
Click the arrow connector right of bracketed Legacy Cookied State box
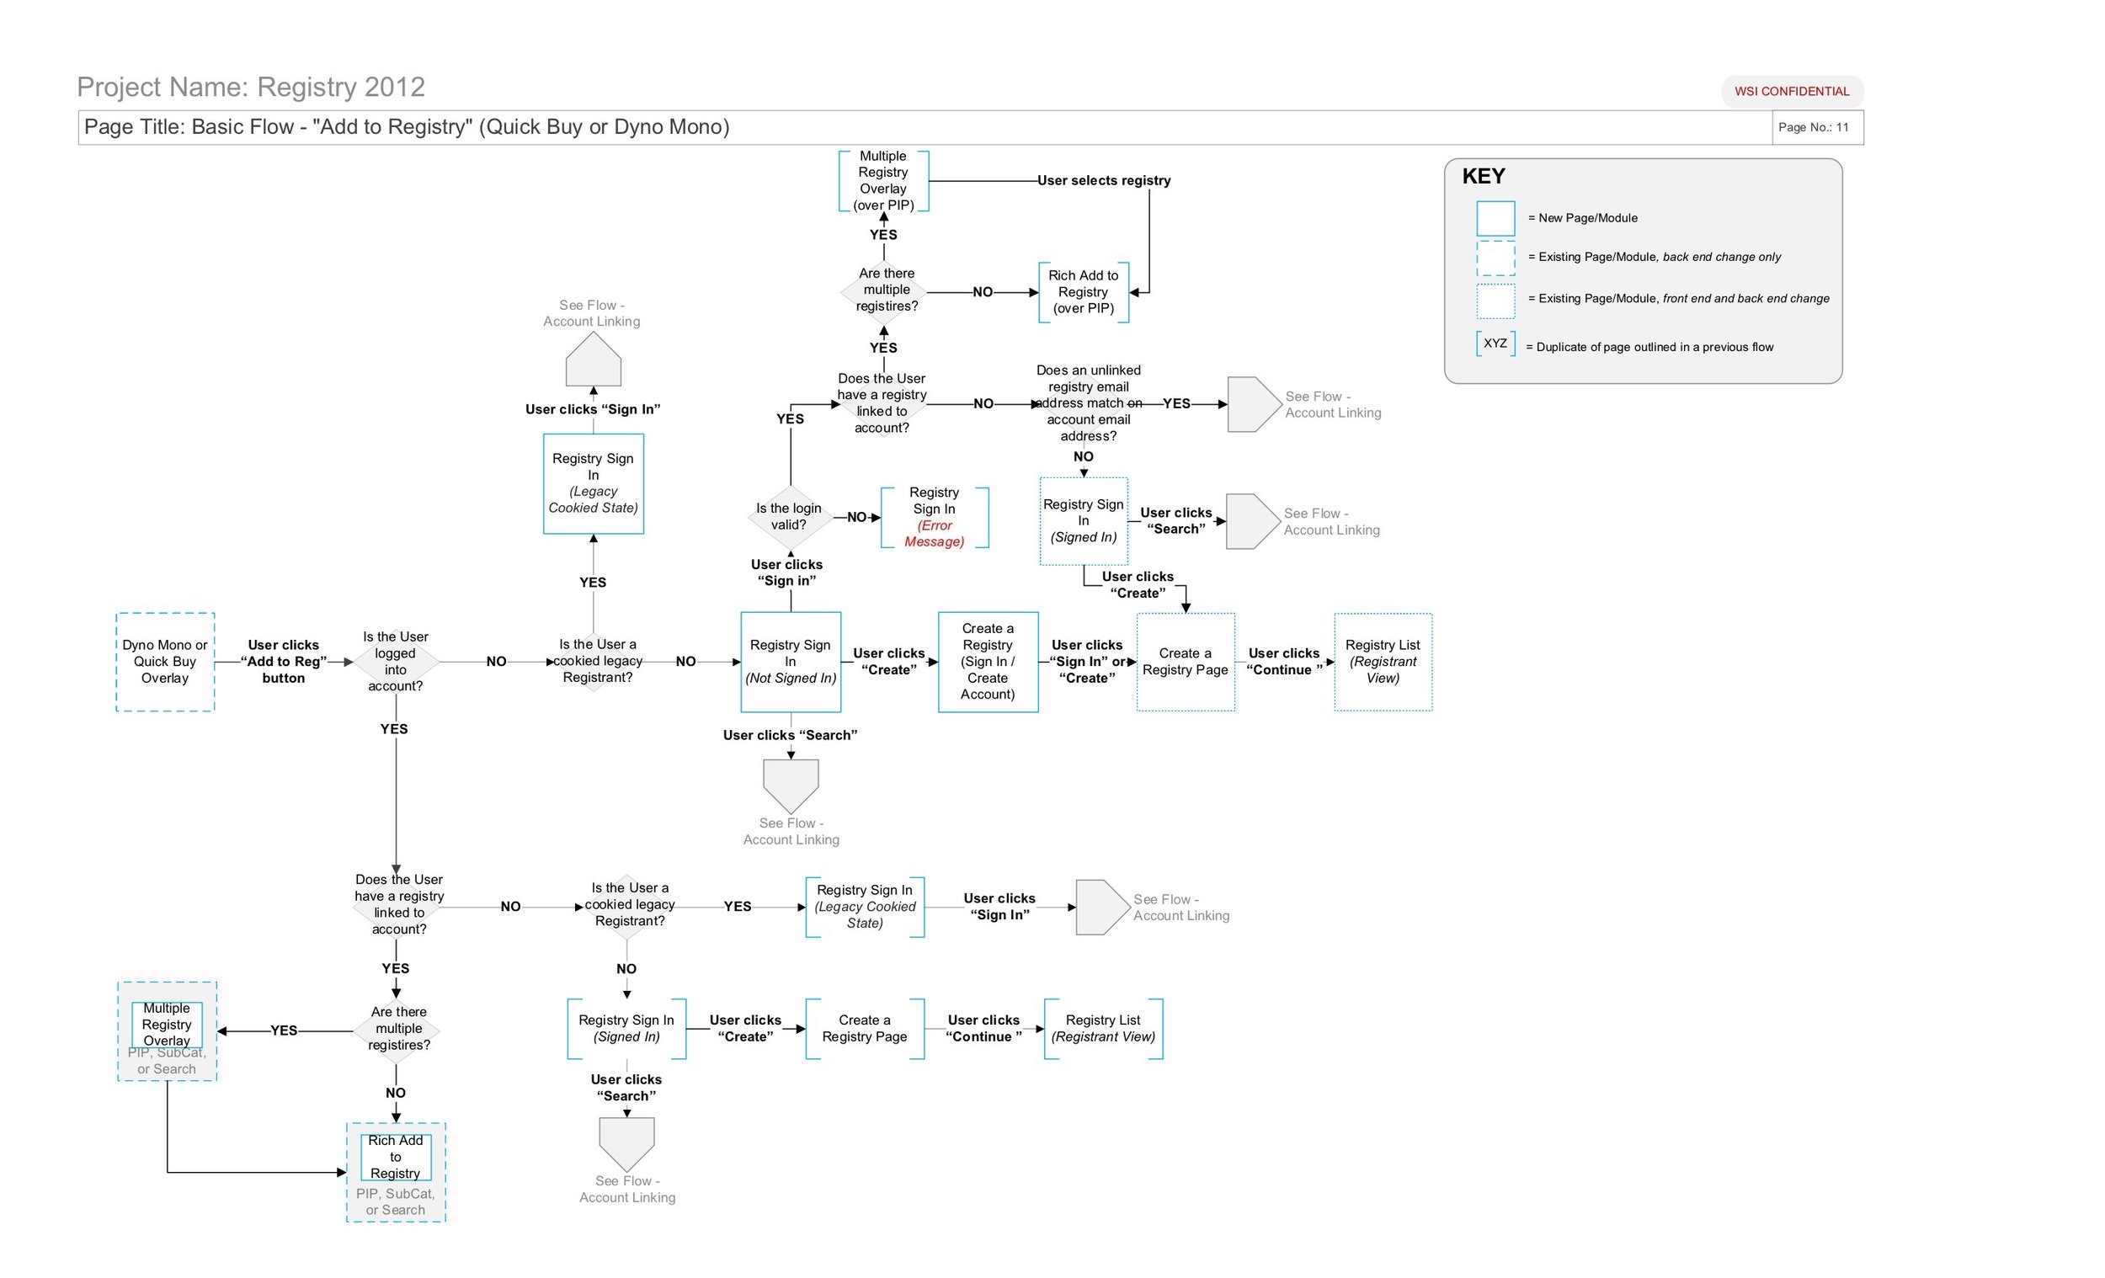[x=1104, y=908]
